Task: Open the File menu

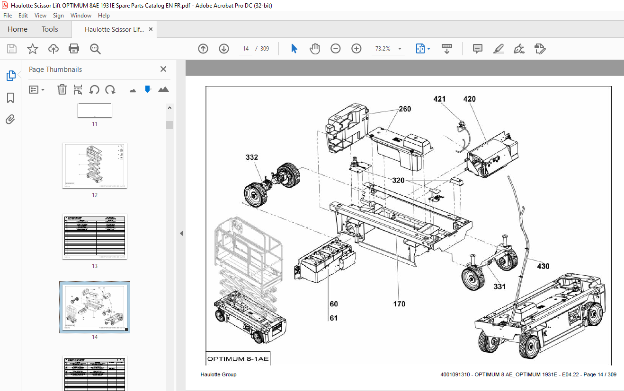Action: pos(8,16)
